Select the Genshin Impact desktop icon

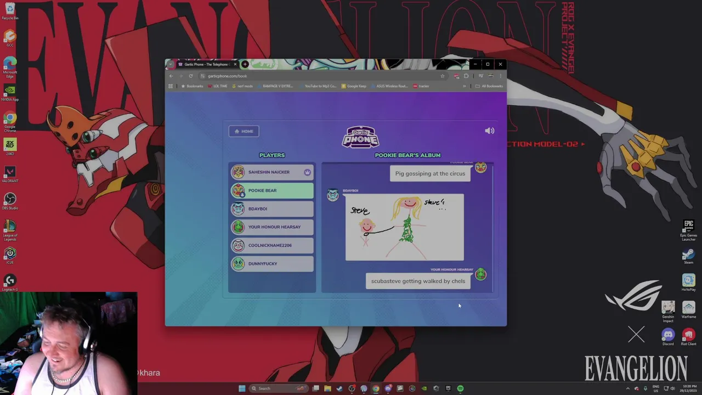pyautogui.click(x=668, y=312)
